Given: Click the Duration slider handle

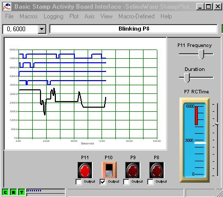Looking at the screenshot, I should 187,78.
